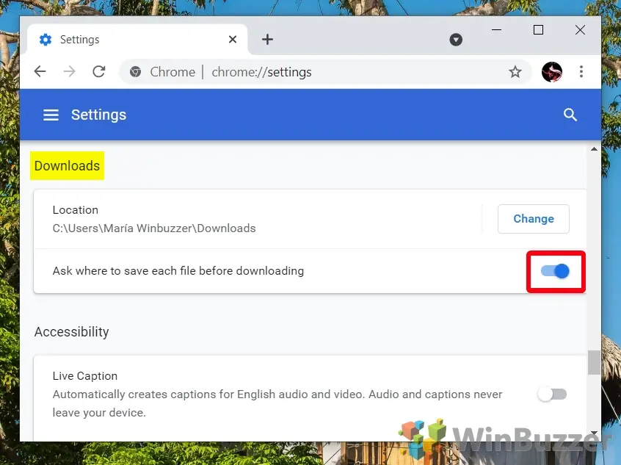Click the Chrome site info icon
Viewport: 621px width, 465px height.
click(135, 72)
